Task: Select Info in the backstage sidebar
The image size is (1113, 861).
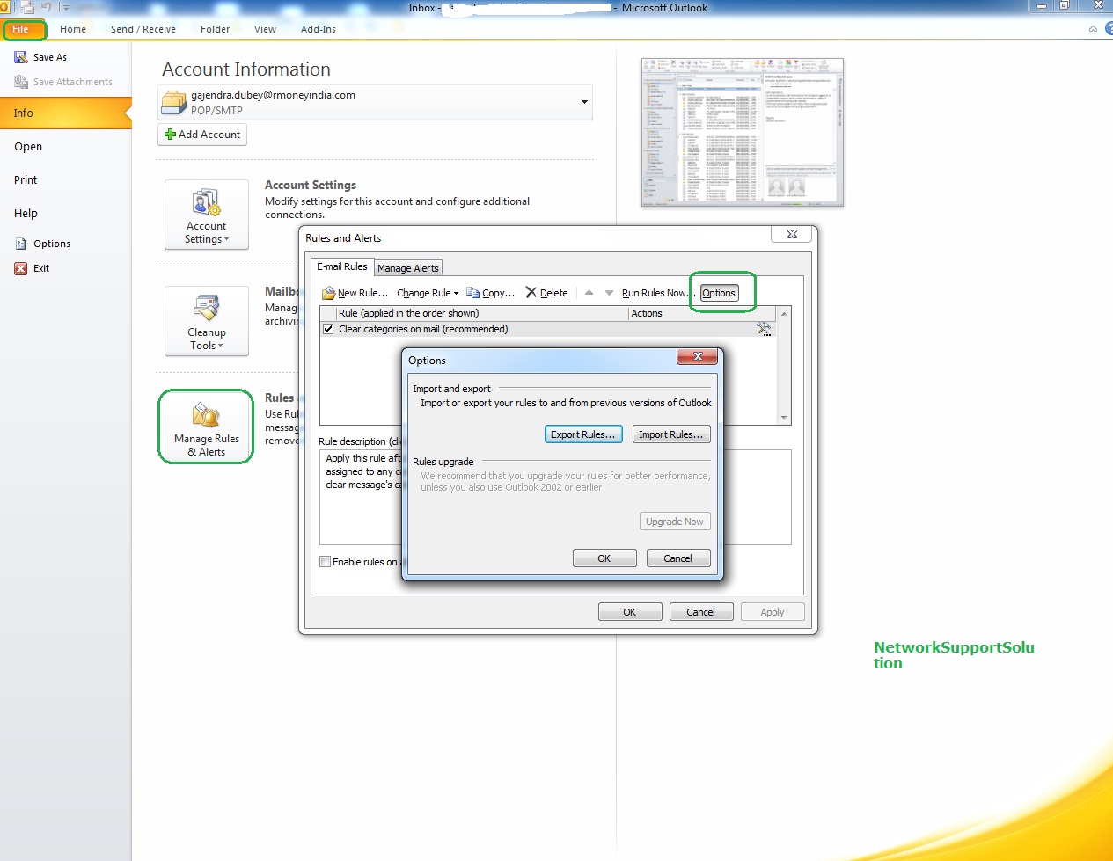Action: (65, 113)
